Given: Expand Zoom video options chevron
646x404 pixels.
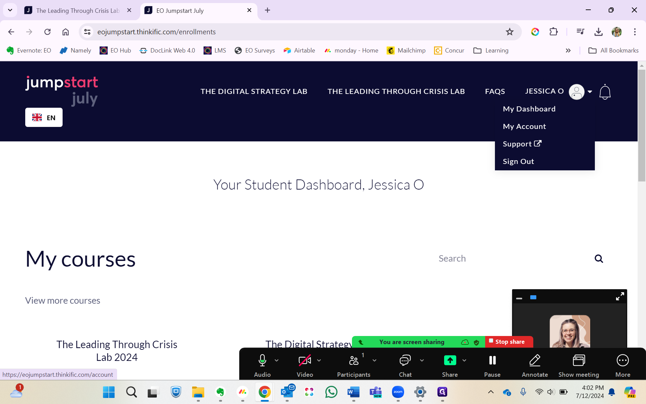Looking at the screenshot, I should tap(319, 360).
